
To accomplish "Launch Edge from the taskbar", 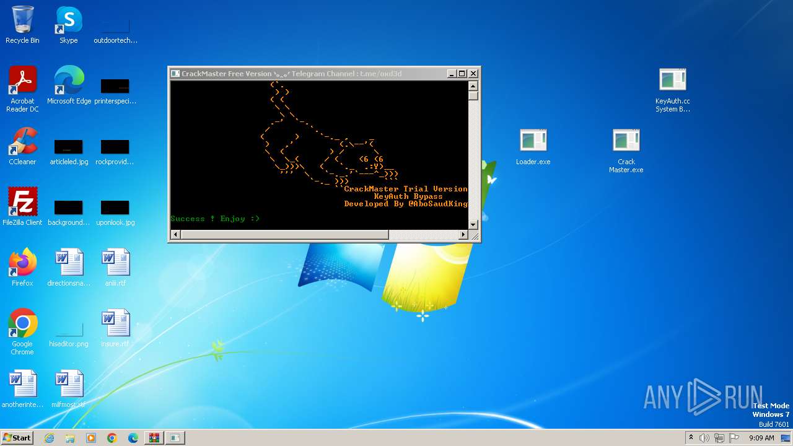I will [x=133, y=438].
